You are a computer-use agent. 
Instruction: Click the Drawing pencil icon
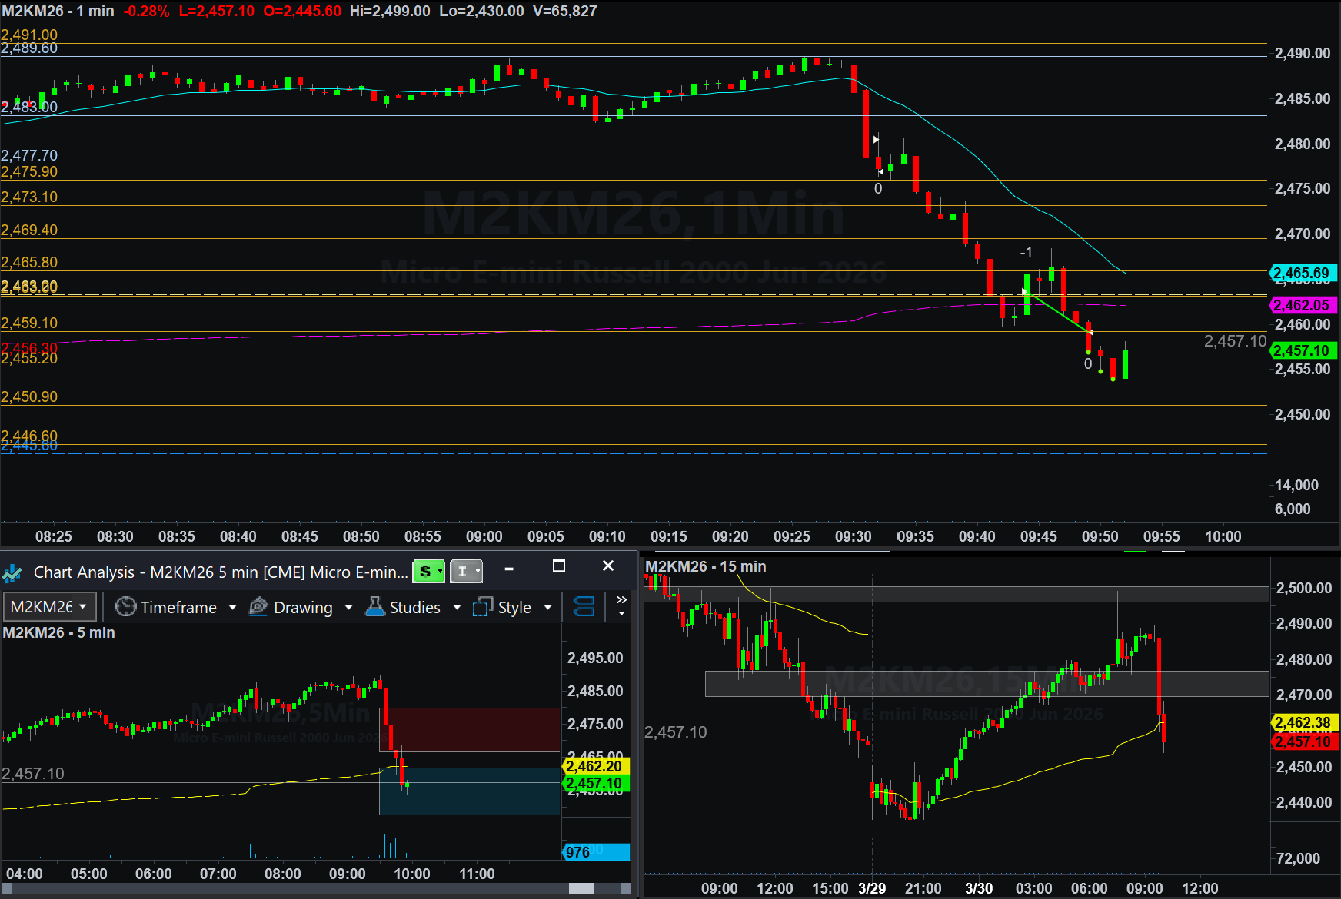pos(259,607)
